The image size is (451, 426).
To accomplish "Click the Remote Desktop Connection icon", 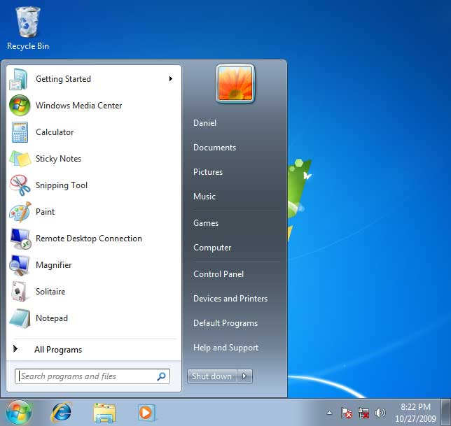I will 20,239.
